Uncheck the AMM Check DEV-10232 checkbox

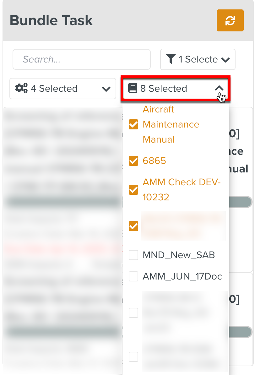pos(133,190)
